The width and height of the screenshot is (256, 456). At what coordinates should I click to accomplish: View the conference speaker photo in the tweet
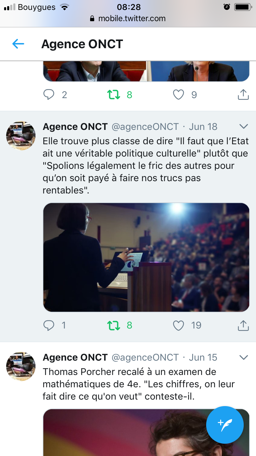[146, 257]
